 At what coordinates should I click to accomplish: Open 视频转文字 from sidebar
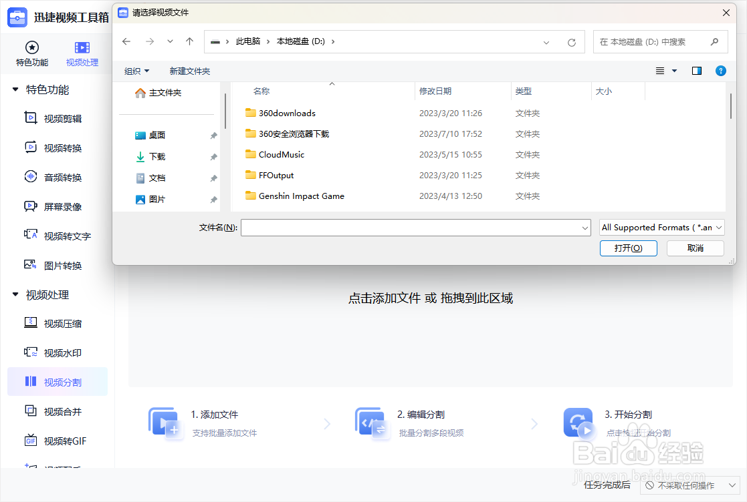[57, 236]
